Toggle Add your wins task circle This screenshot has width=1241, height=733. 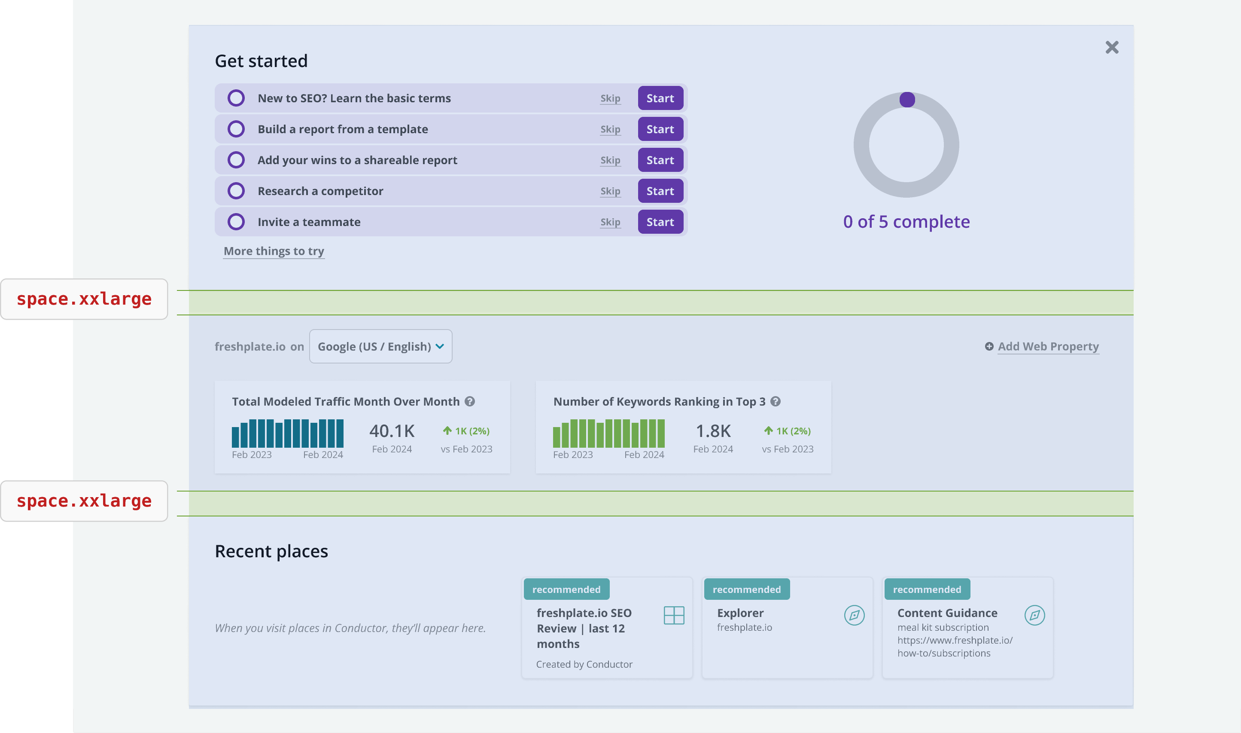236,160
